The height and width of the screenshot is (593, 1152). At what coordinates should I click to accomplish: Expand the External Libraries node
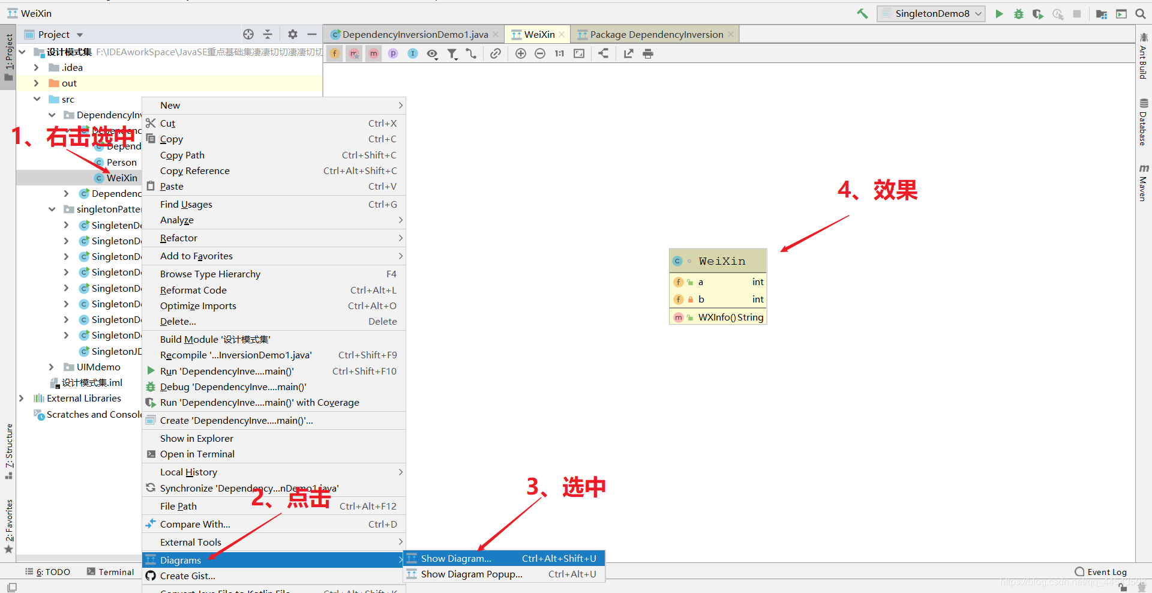pos(22,398)
